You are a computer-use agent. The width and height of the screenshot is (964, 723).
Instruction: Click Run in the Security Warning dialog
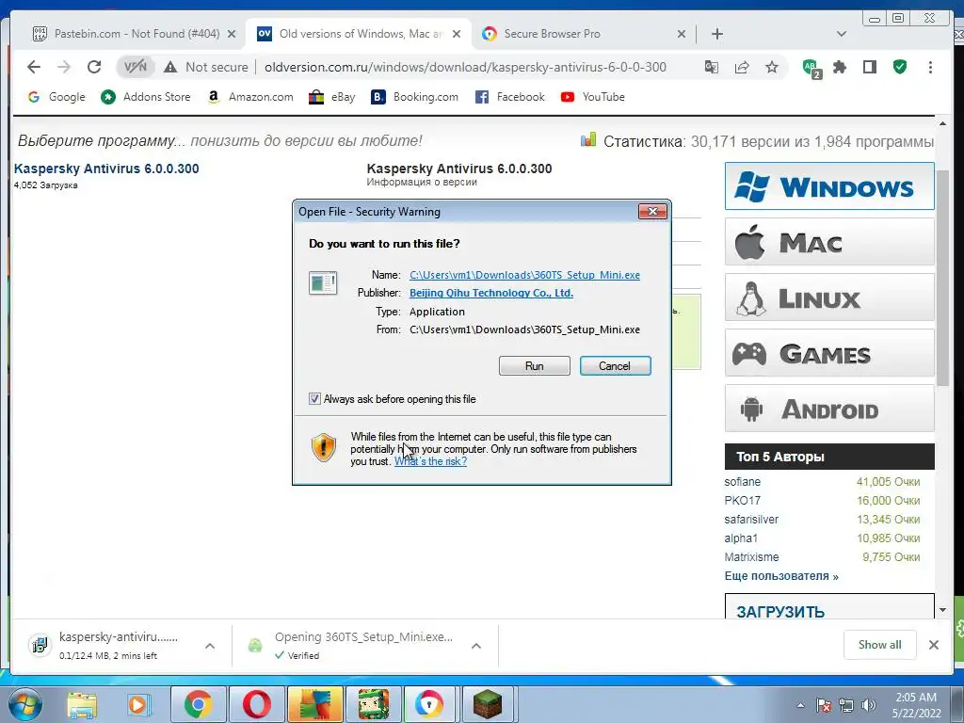pos(535,366)
